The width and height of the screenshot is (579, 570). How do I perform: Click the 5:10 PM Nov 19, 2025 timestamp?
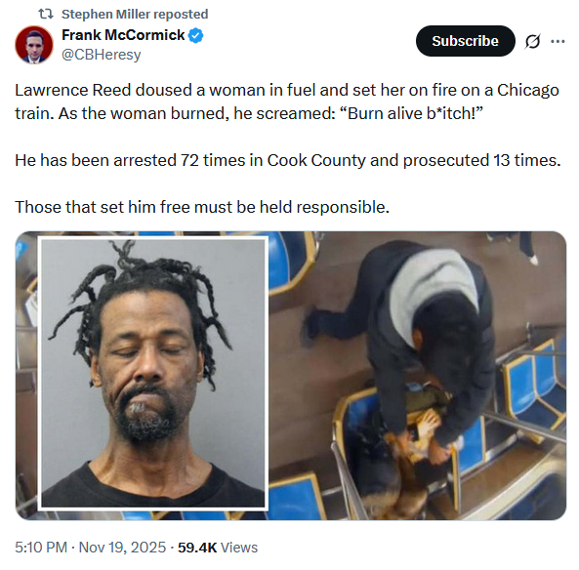pos(91,548)
